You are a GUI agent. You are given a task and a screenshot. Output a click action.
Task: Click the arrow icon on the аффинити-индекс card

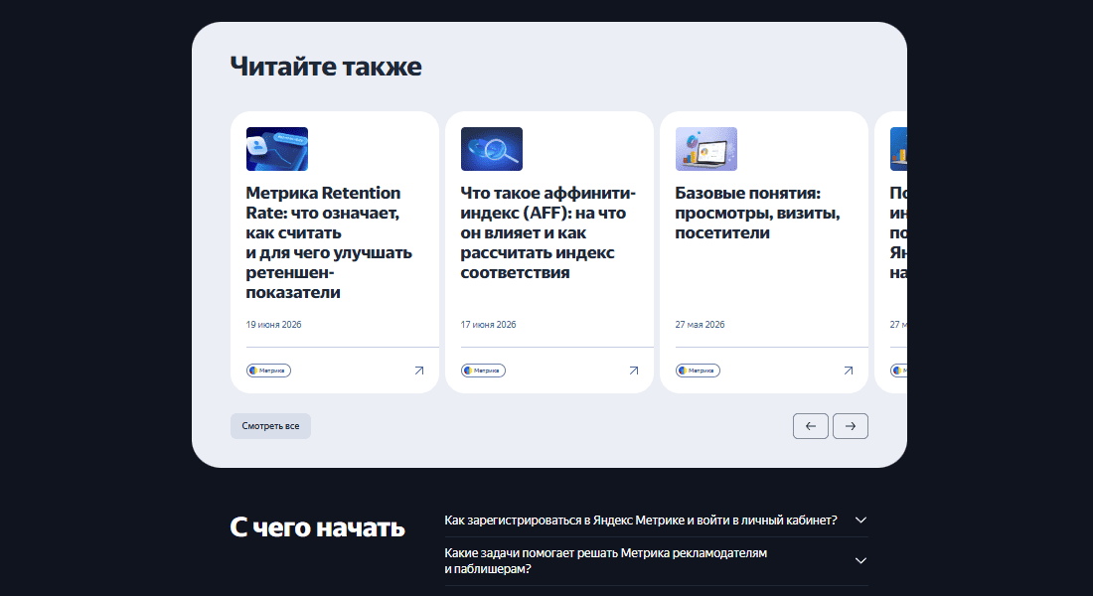pos(634,371)
